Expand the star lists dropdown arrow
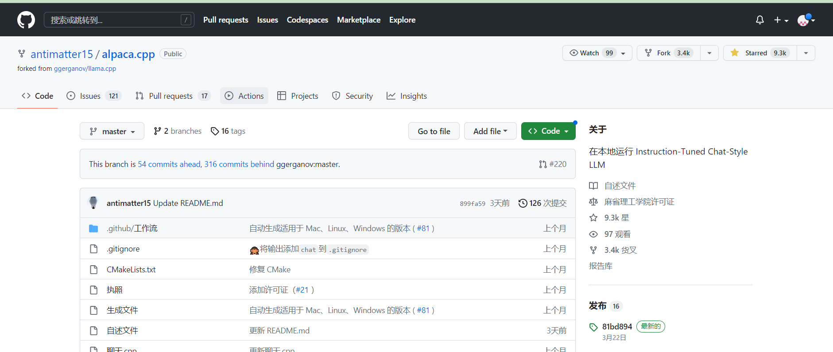This screenshot has width=833, height=352. coord(806,53)
